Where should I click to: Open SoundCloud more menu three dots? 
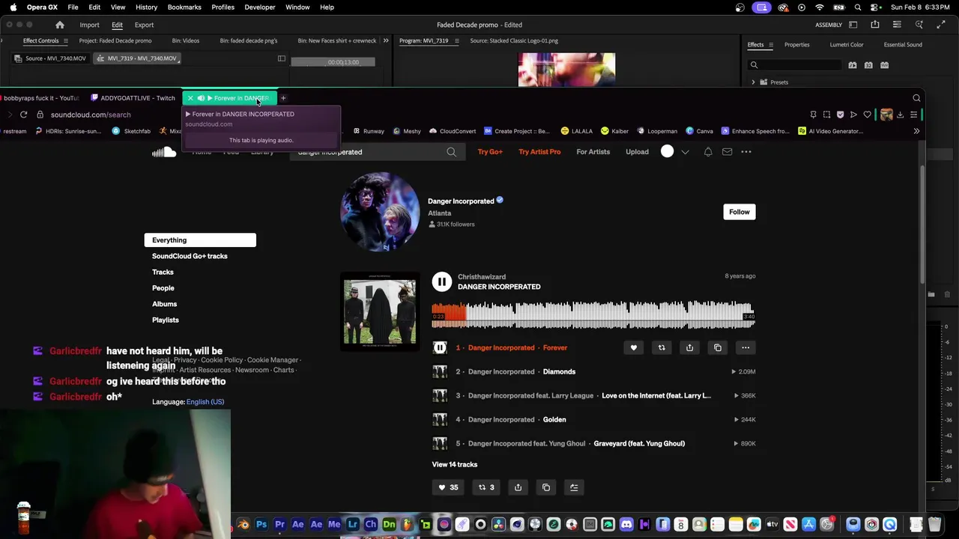point(746,152)
